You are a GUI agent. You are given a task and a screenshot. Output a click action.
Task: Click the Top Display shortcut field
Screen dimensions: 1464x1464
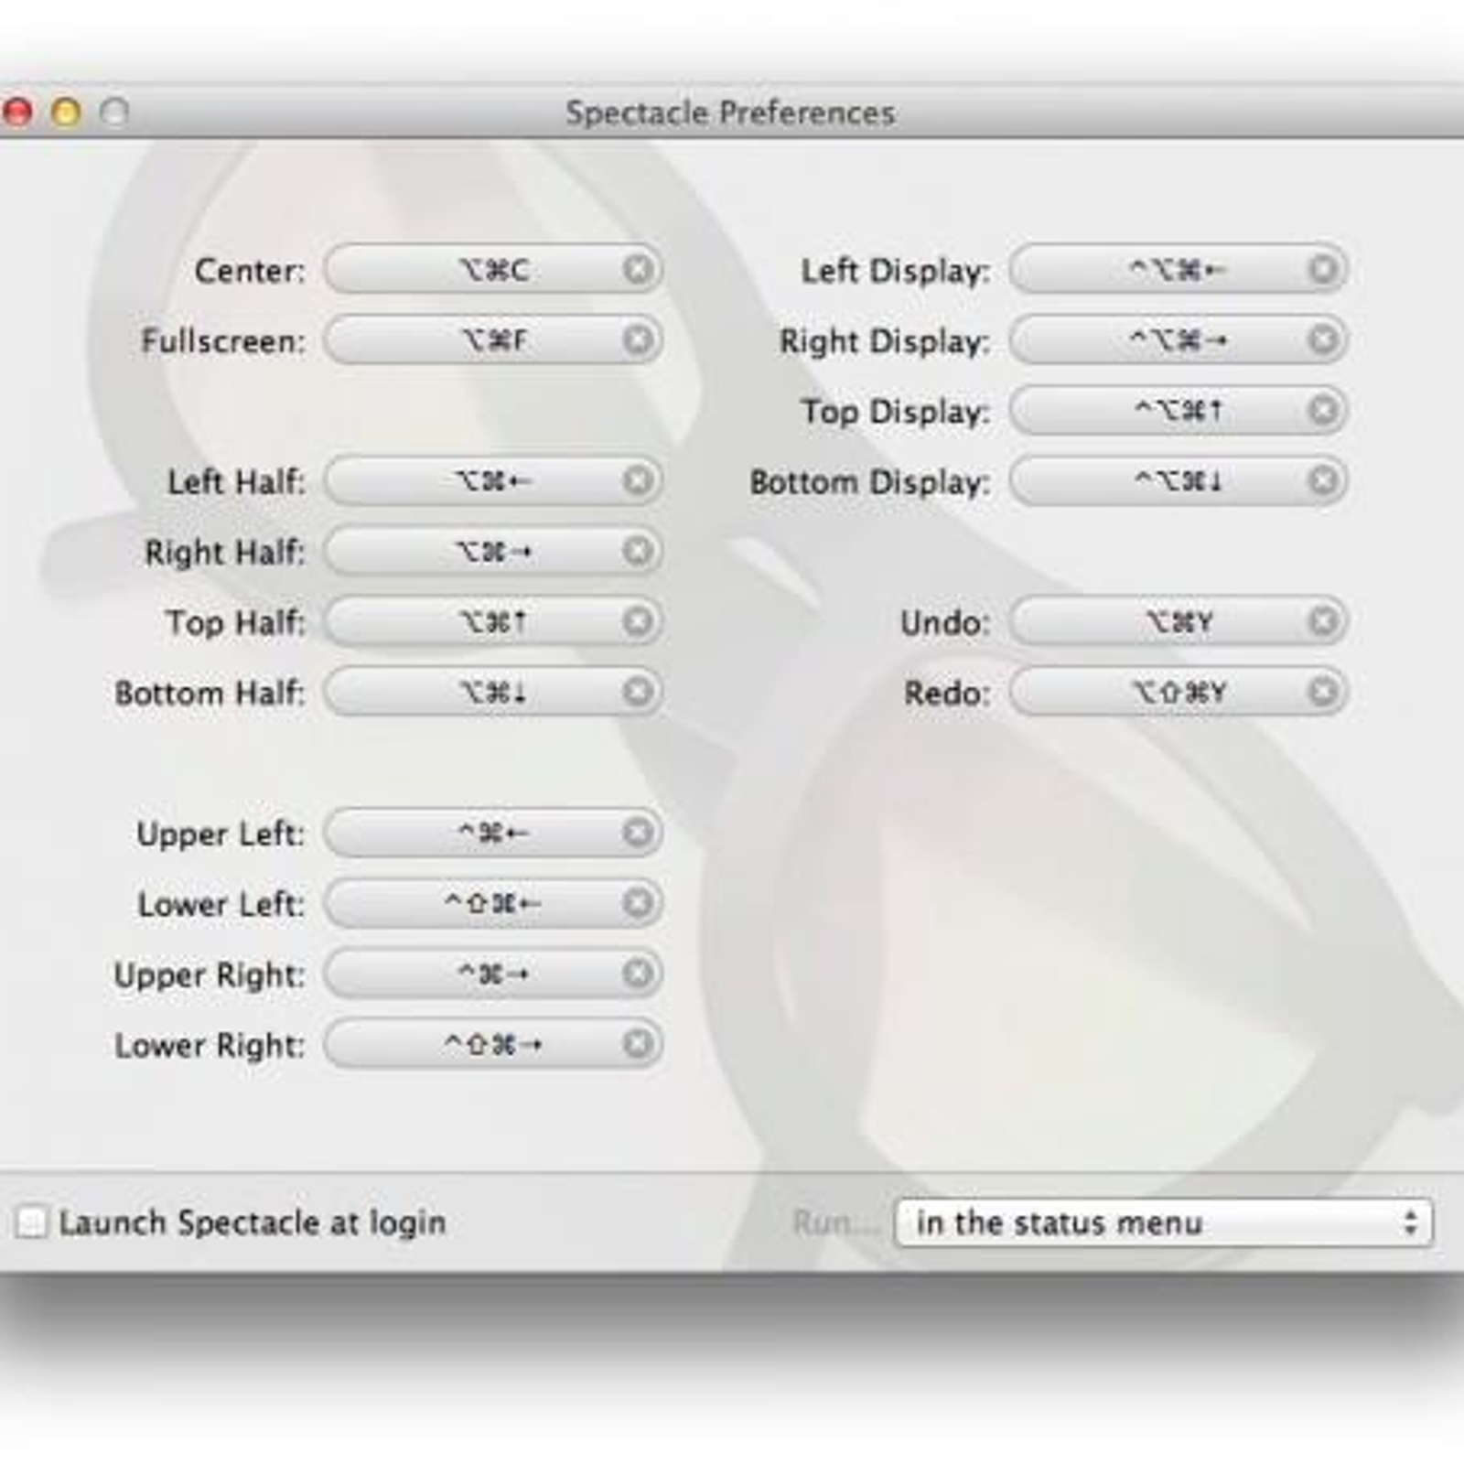coord(1179,410)
